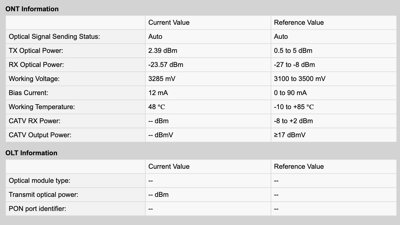Click the 3100 to 3500 mV reference
The width and height of the screenshot is (400, 225).
(299, 79)
